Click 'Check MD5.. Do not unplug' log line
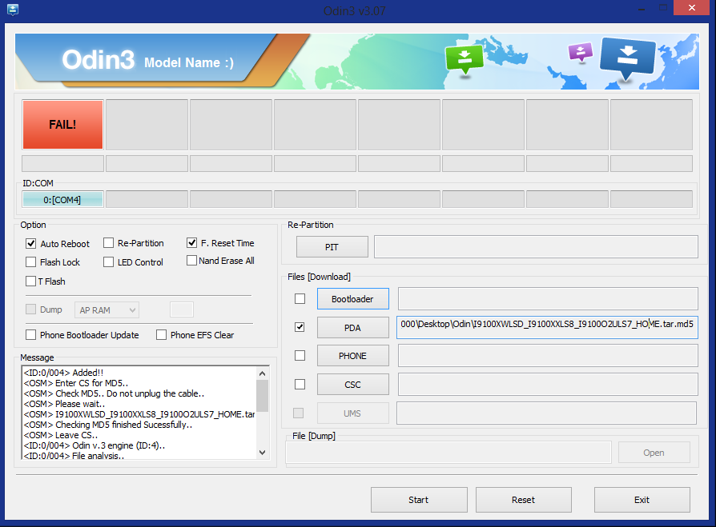Screen dimensions: 716x527 click(x=114, y=393)
